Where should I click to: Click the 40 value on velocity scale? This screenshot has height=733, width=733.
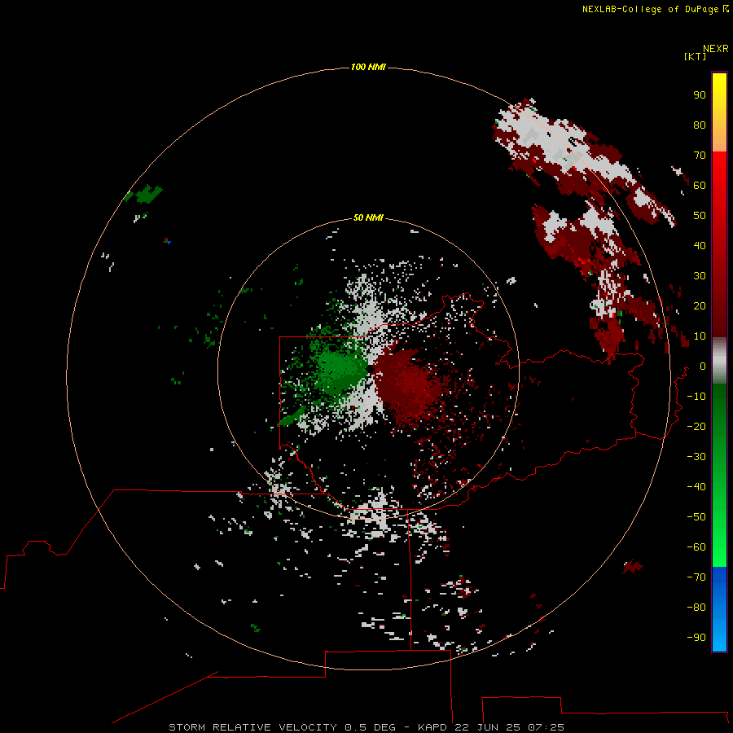[x=700, y=245]
